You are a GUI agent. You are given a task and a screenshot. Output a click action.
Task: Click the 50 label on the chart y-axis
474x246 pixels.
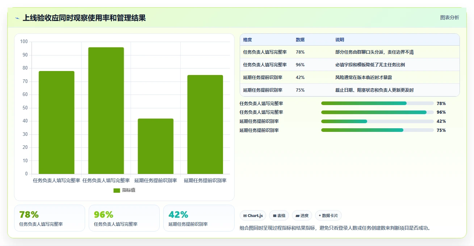coord(25,108)
